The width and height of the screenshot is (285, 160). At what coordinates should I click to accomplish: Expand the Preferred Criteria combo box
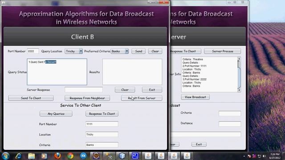(x=126, y=51)
